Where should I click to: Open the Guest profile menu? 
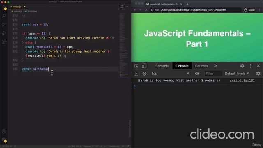tap(249, 10)
